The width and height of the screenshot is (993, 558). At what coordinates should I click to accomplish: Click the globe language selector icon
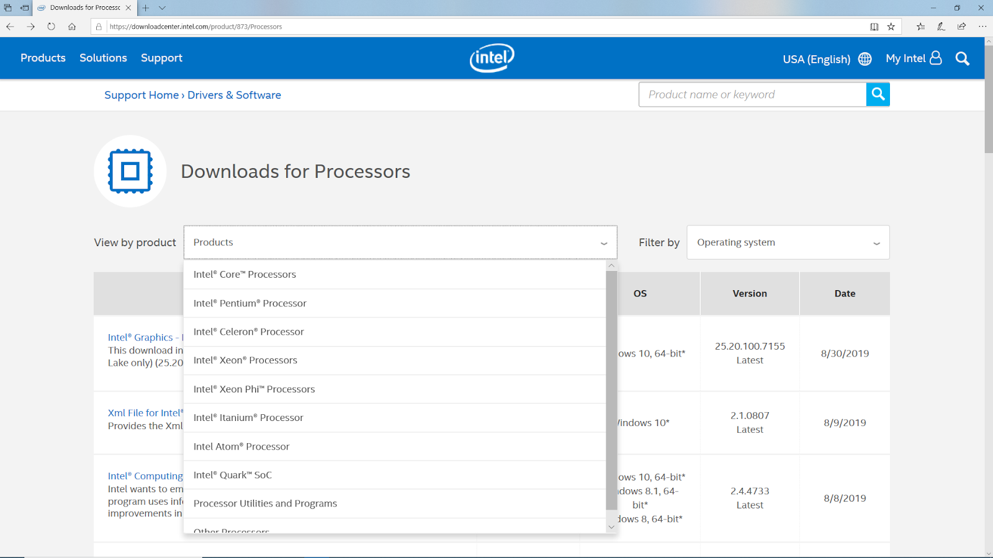(x=865, y=59)
